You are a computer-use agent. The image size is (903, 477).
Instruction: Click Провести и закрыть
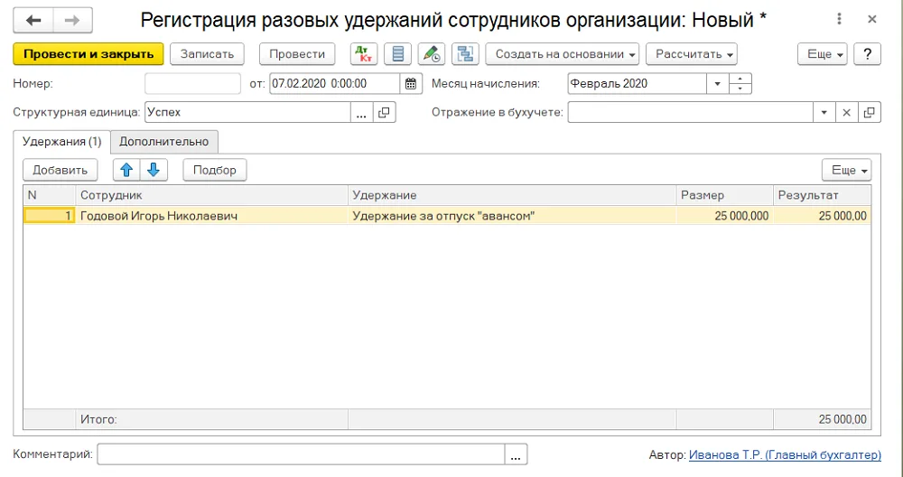click(88, 54)
